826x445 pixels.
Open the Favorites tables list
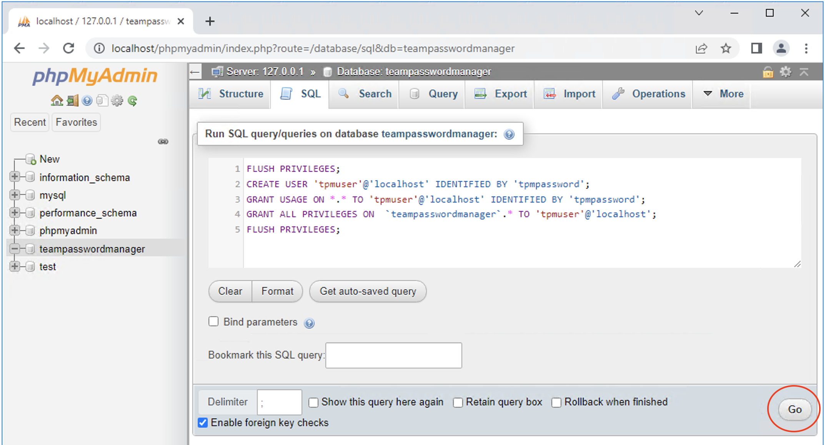click(x=76, y=122)
